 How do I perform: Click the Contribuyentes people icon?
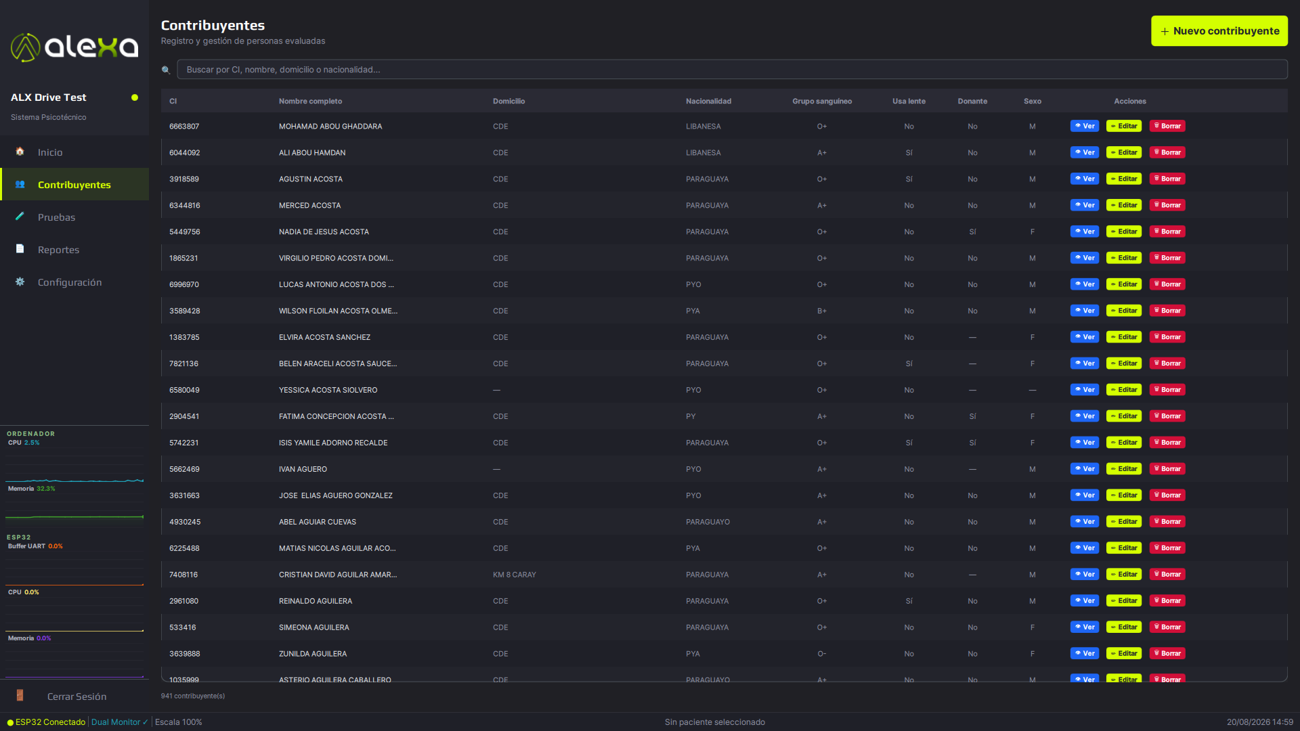[20, 184]
